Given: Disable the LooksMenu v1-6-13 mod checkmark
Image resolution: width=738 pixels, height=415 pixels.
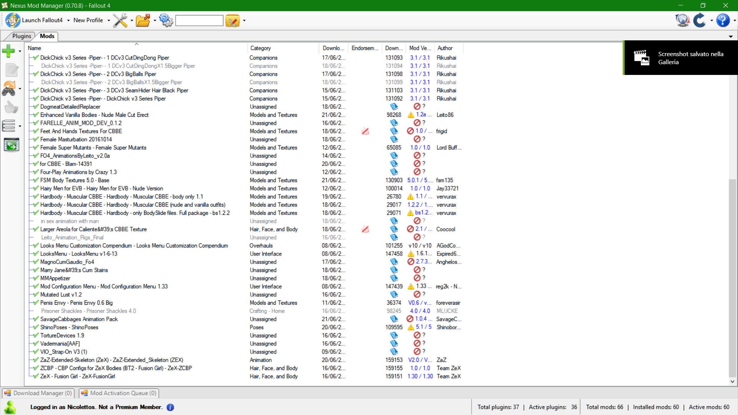Looking at the screenshot, I should (x=36, y=254).
